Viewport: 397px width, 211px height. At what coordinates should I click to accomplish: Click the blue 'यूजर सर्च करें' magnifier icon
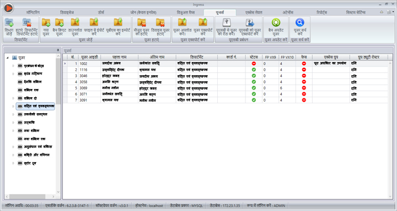300,23
